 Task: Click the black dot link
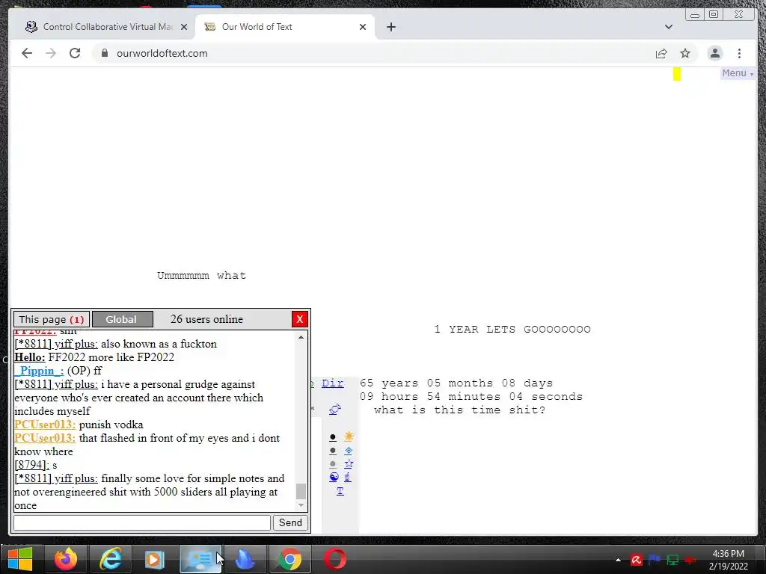click(333, 437)
